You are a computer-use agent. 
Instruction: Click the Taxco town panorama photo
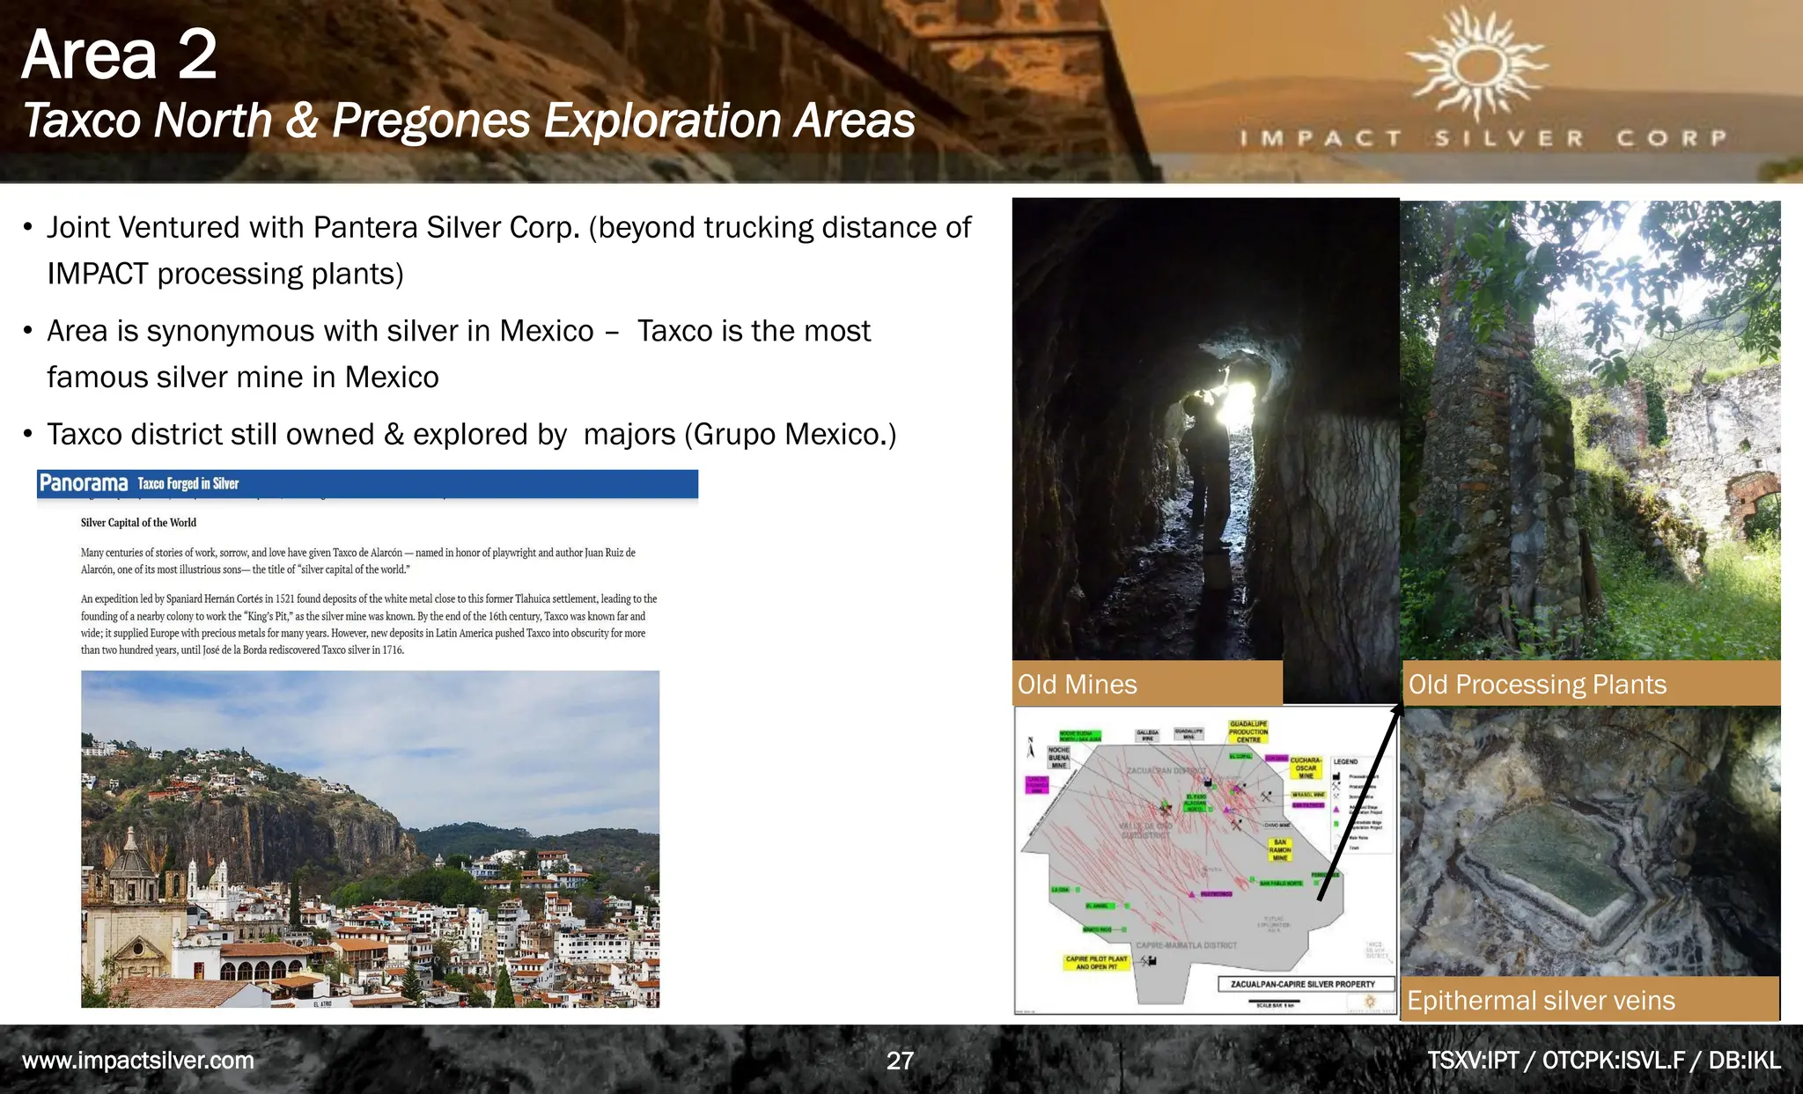[x=370, y=839]
